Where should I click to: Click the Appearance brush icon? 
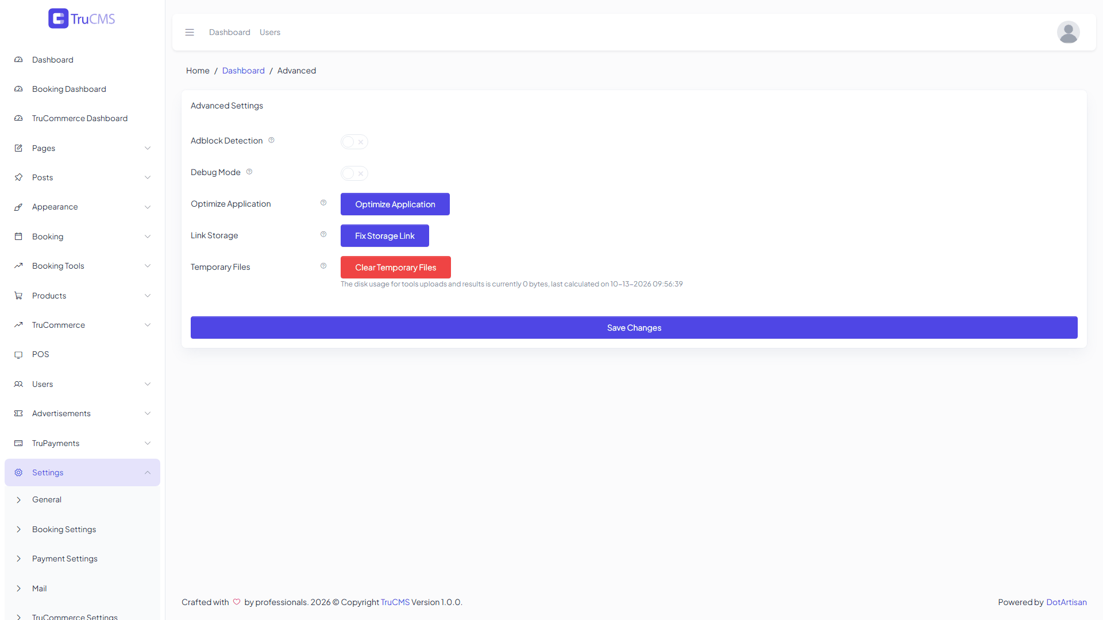[18, 207]
